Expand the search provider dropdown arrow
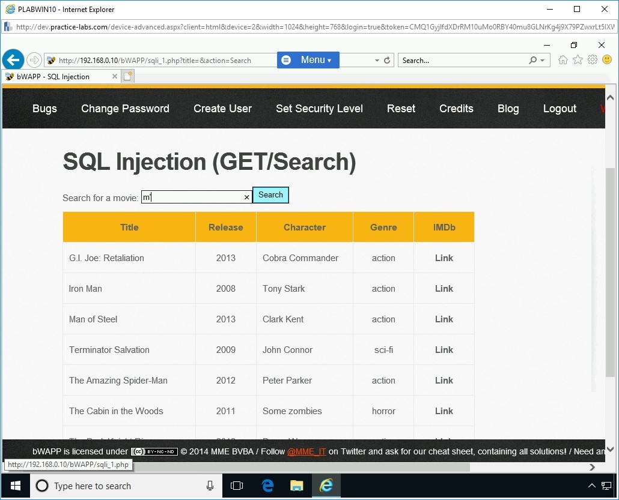The width and height of the screenshot is (619, 500). point(543,61)
